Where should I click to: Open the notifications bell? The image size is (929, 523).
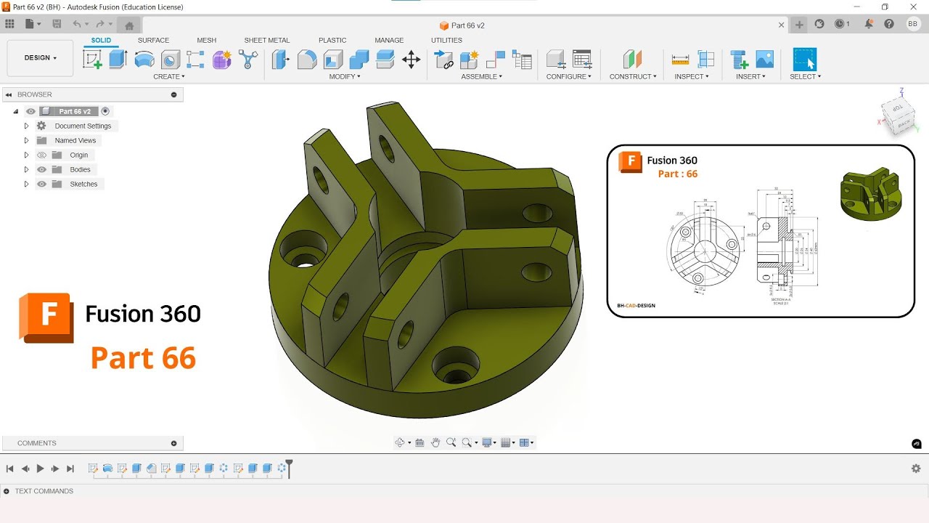coord(869,24)
